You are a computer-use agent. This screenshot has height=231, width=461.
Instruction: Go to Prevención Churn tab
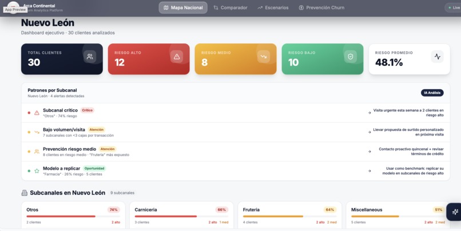321,7
